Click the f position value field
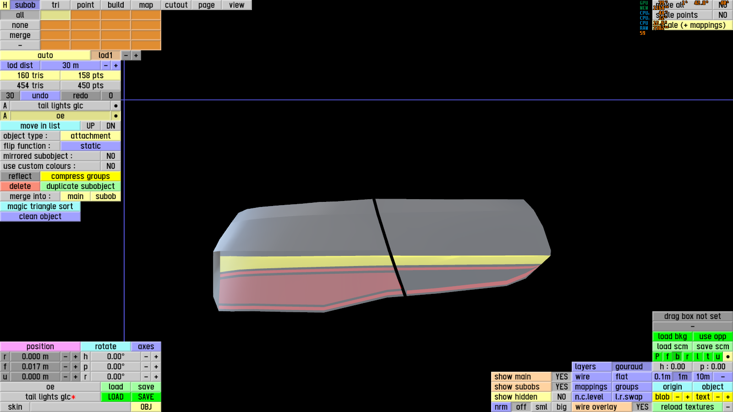Screen dimensions: 733x412 35,367
